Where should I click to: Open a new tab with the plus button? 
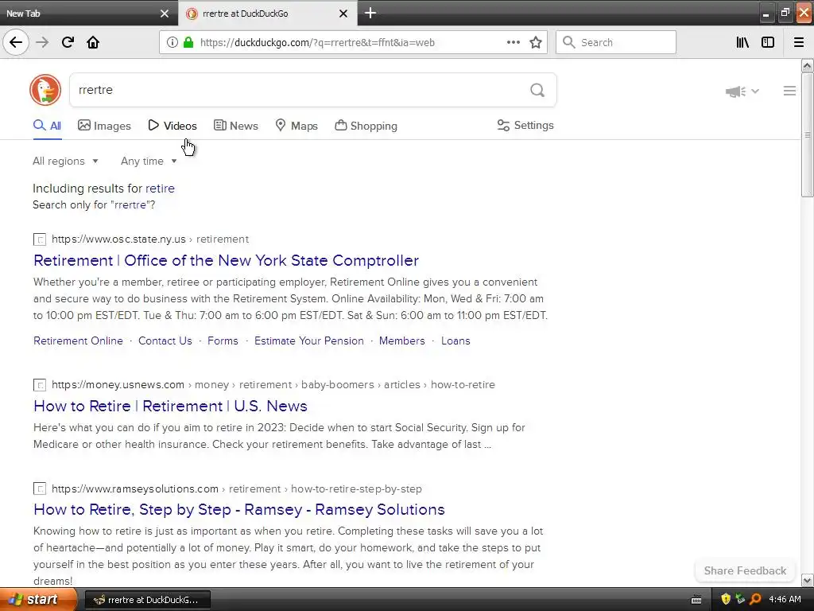coord(370,13)
